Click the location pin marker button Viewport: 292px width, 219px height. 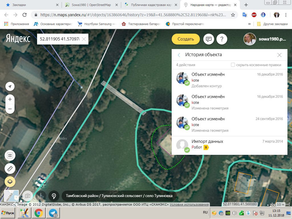(x=54, y=196)
